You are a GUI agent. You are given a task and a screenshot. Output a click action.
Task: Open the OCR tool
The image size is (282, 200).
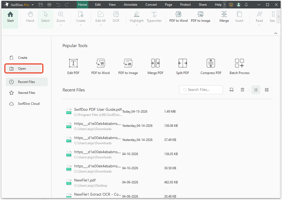[116, 18]
